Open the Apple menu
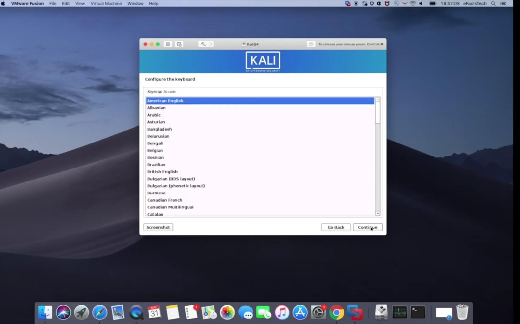520x324 pixels. (3, 4)
